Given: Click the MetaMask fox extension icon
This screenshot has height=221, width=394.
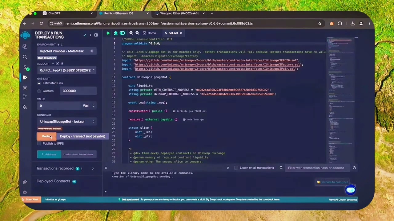Looking at the screenshot, I should (331, 23).
